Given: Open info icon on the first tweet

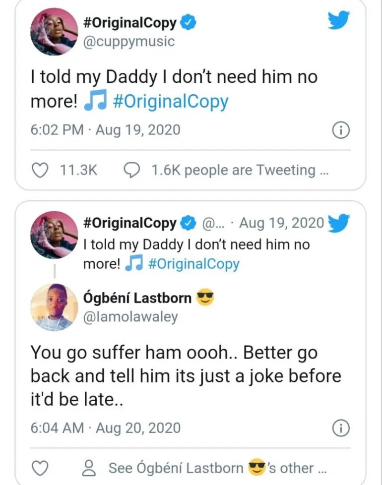Looking at the screenshot, I should click(x=341, y=130).
